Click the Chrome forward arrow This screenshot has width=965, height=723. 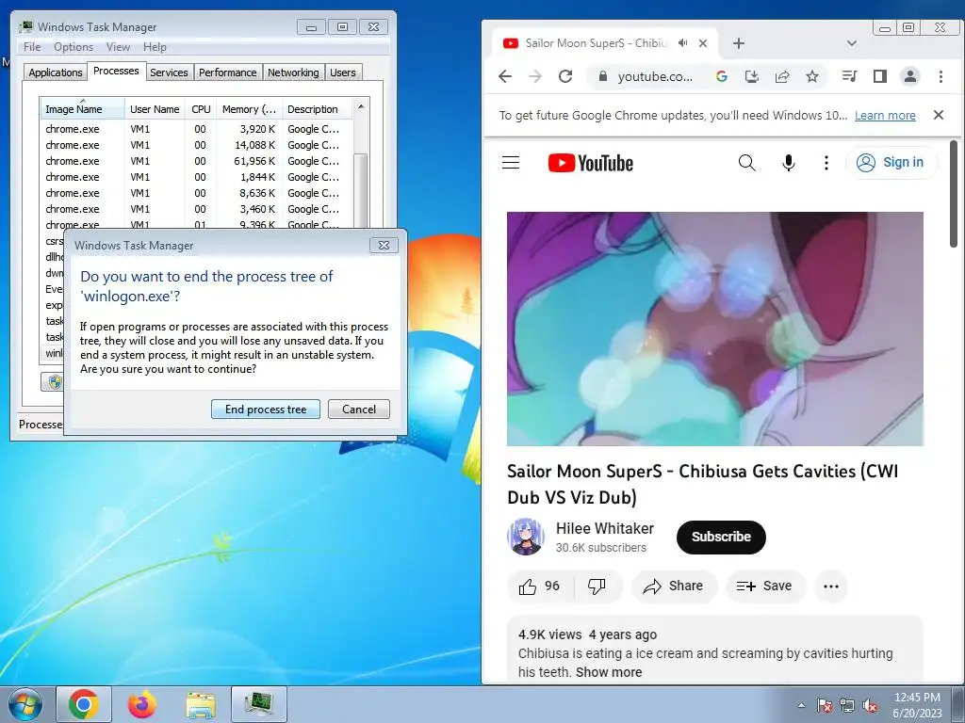535,76
